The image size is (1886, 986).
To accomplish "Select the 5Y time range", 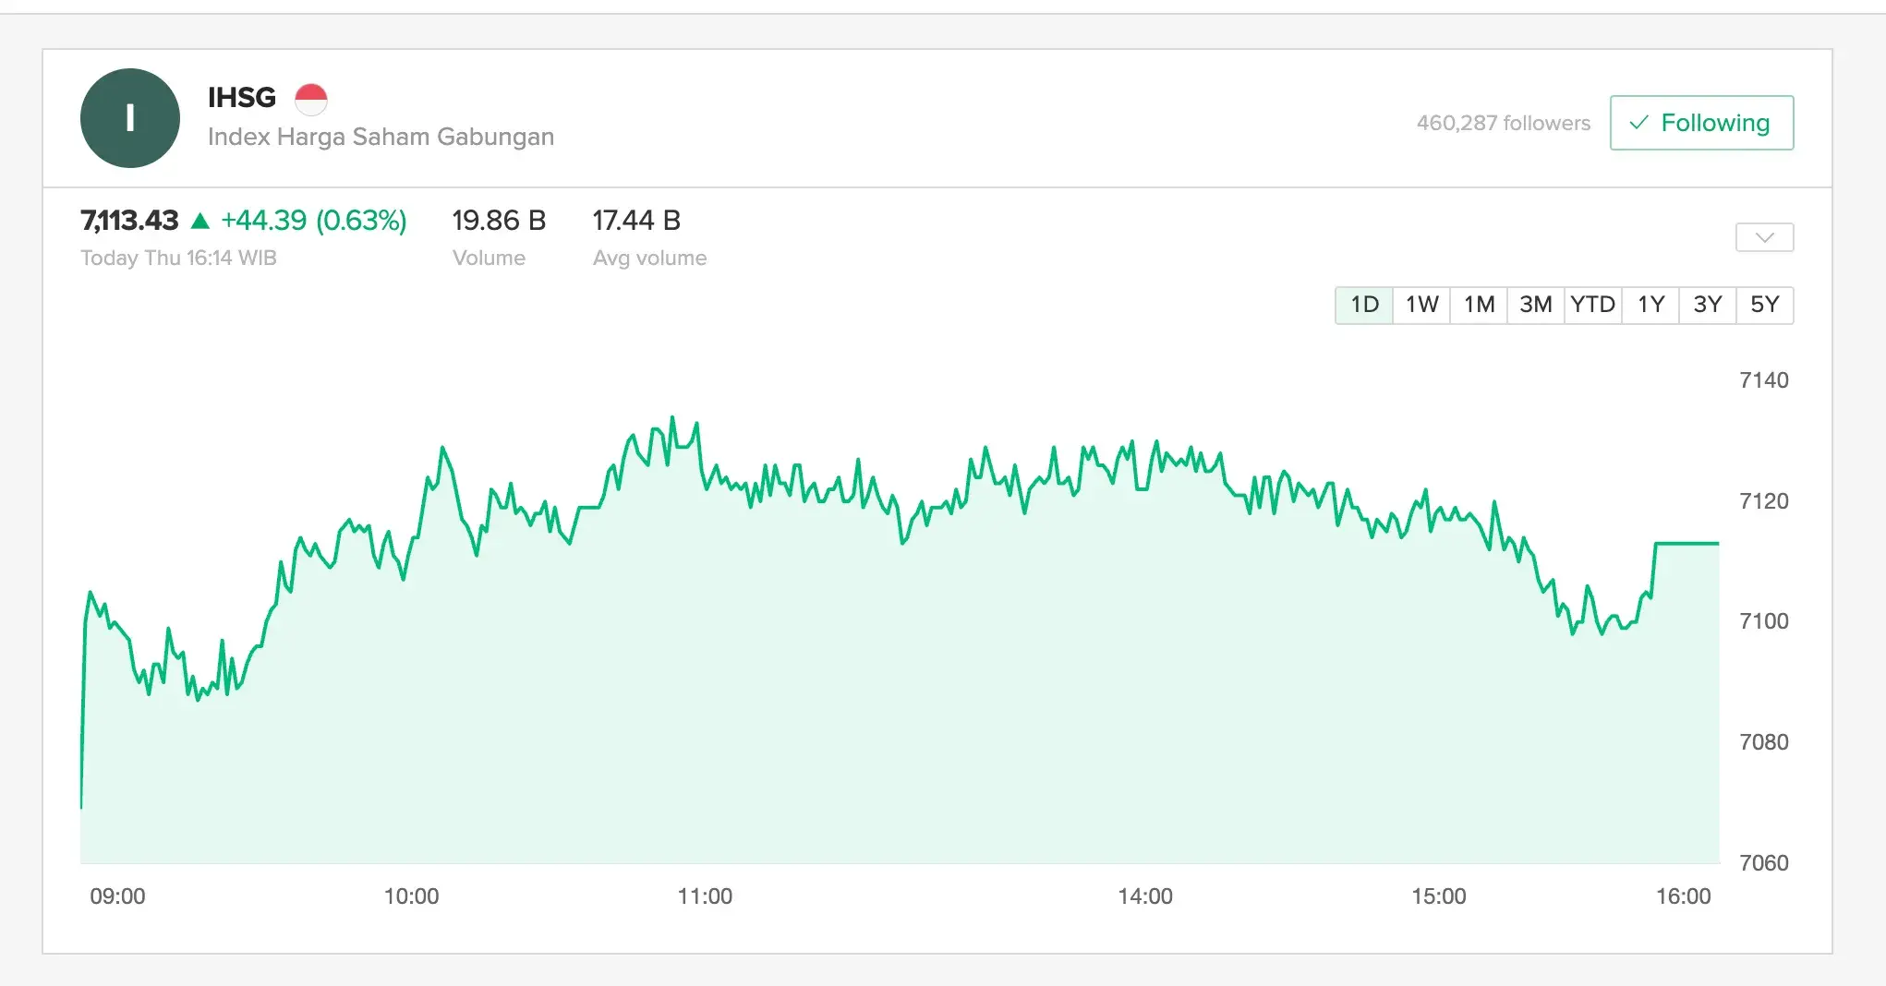I will pyautogui.click(x=1765, y=305).
